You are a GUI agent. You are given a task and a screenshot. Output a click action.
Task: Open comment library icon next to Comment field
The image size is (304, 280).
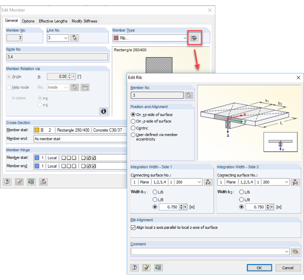(x=295, y=252)
